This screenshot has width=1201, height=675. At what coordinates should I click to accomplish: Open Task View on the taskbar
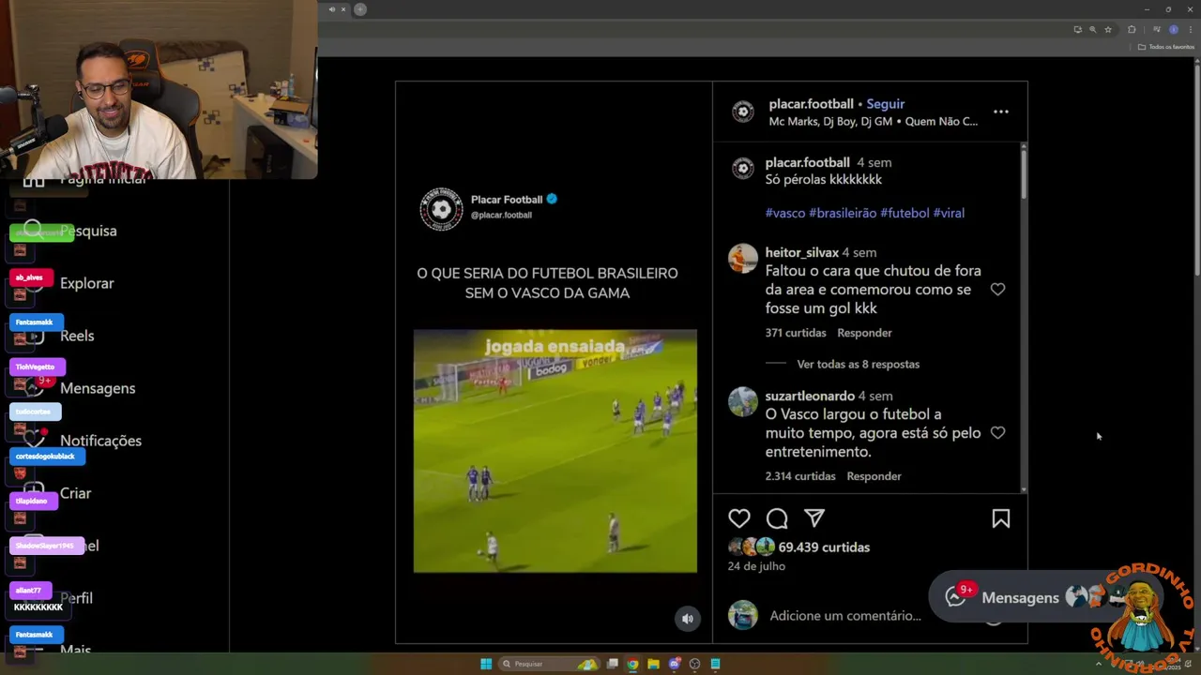click(613, 664)
